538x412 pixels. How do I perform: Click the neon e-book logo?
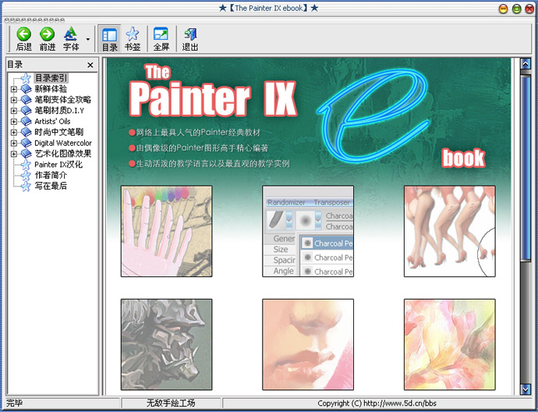pos(373,115)
